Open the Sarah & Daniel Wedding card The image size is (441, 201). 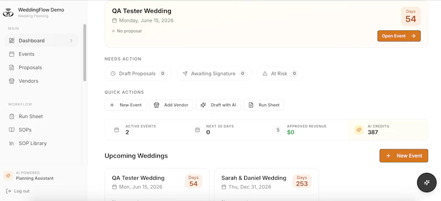(x=266, y=184)
